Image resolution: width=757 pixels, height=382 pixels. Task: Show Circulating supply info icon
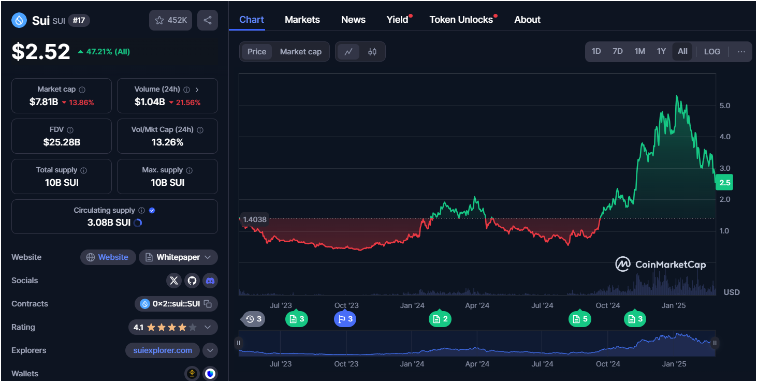pyautogui.click(x=141, y=211)
